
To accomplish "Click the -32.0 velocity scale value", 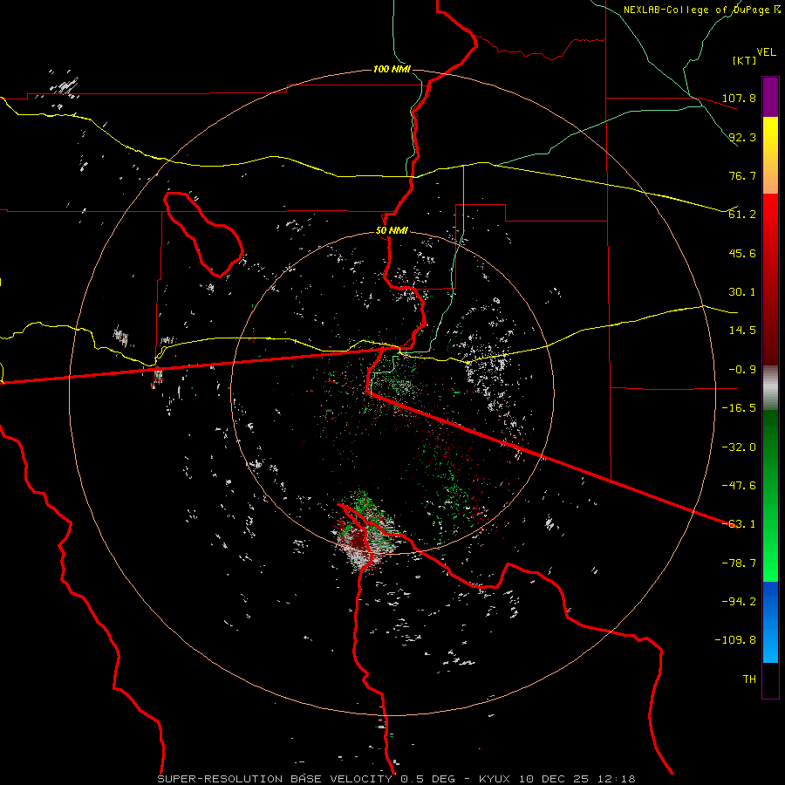I will [739, 447].
